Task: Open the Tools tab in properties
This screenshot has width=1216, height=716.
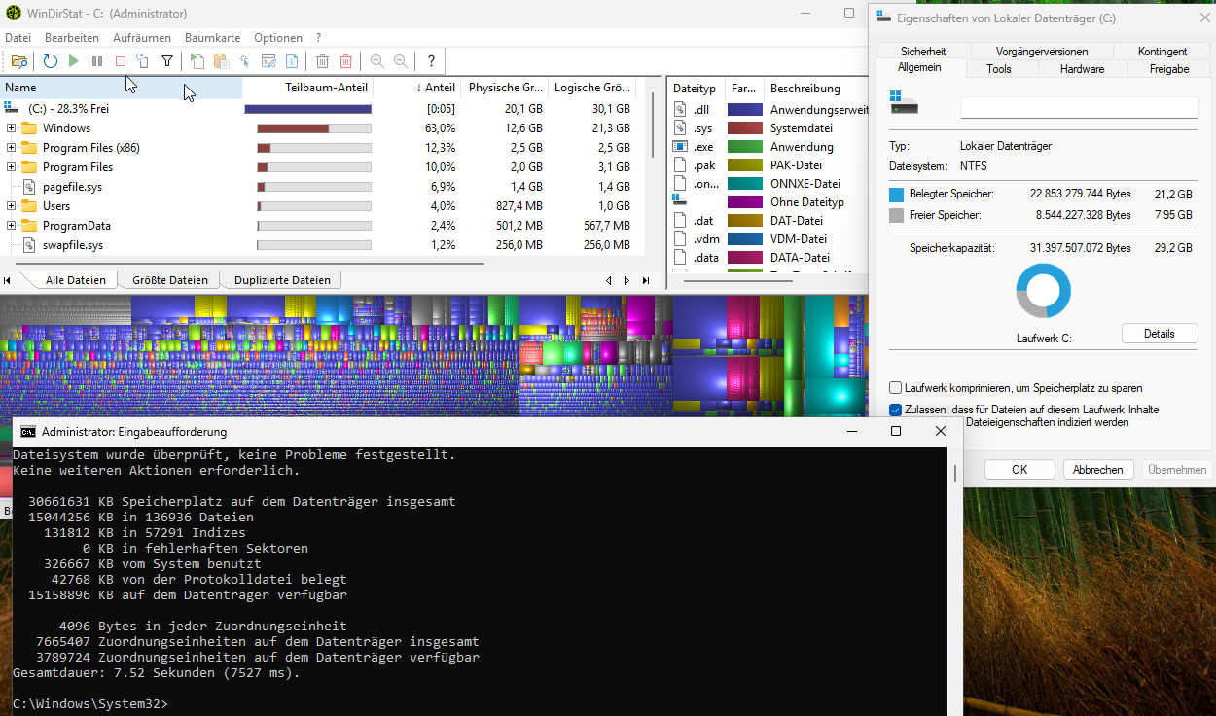Action: [x=999, y=69]
